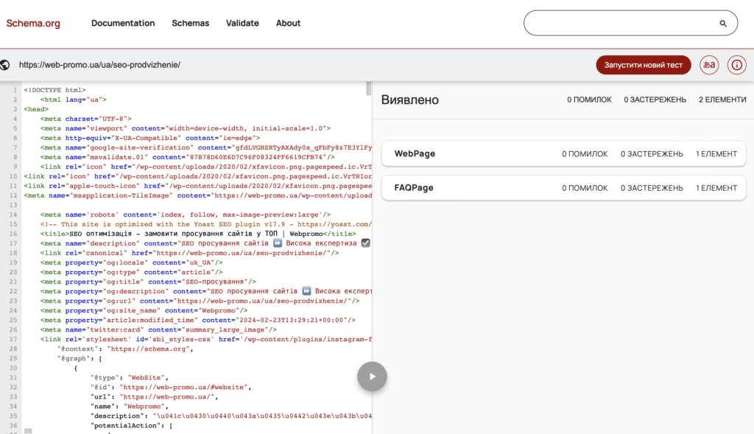
Task: Click the globe icon beside the URL
Action: (x=6, y=65)
